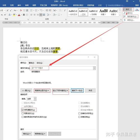
Task: Click the red font color button
Action: pos(19,15)
